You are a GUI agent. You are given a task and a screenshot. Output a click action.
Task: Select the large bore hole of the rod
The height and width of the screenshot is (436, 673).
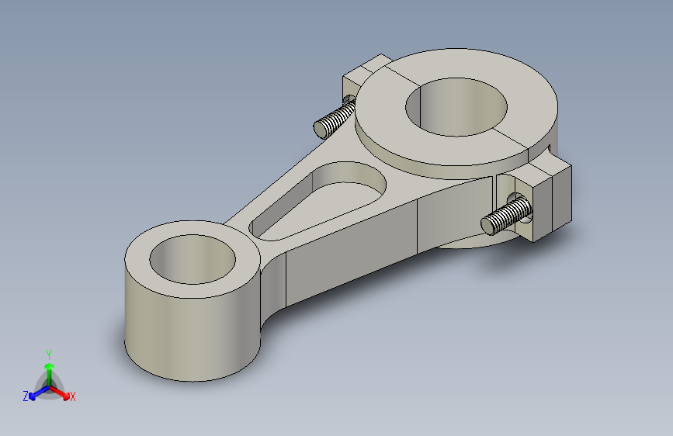[x=456, y=107]
